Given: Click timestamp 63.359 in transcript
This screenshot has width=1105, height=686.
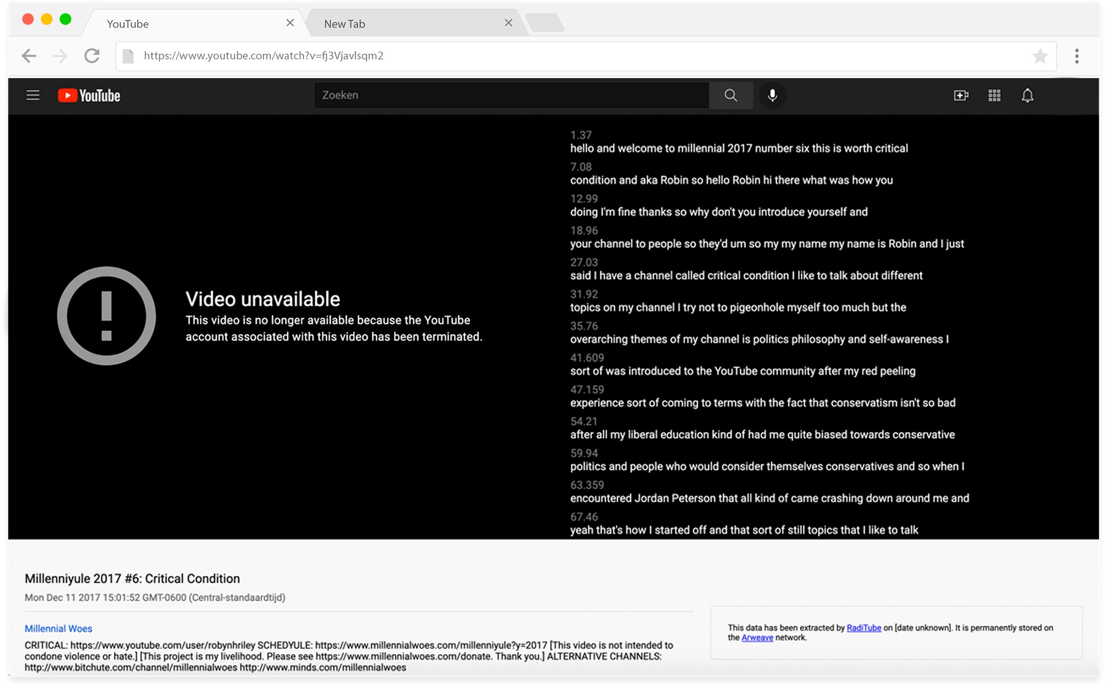Looking at the screenshot, I should (587, 485).
